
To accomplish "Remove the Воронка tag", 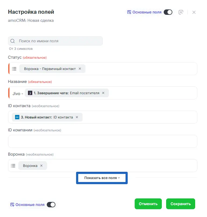I will [x=41, y=166].
